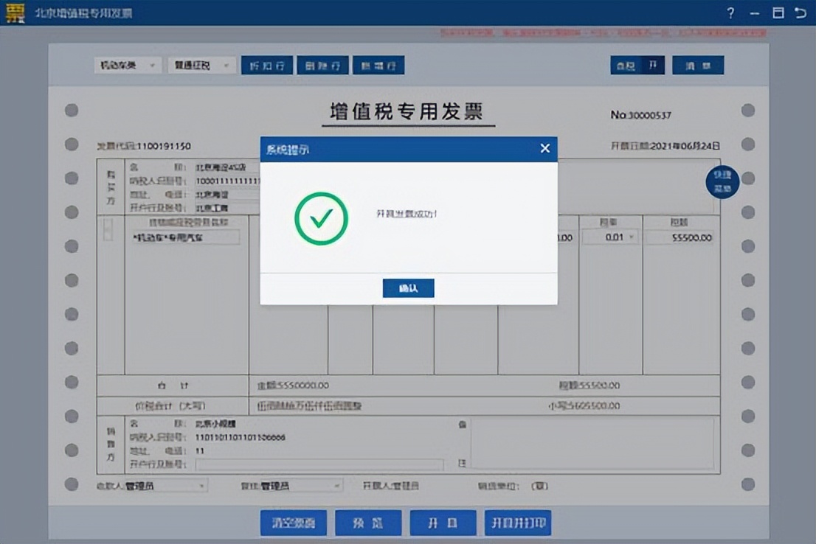
Task: Close the 系统提示 dialog with the X
Action: point(545,148)
